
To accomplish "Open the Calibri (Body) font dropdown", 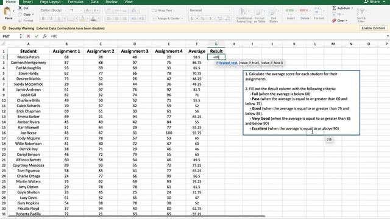I will pos(66,10).
